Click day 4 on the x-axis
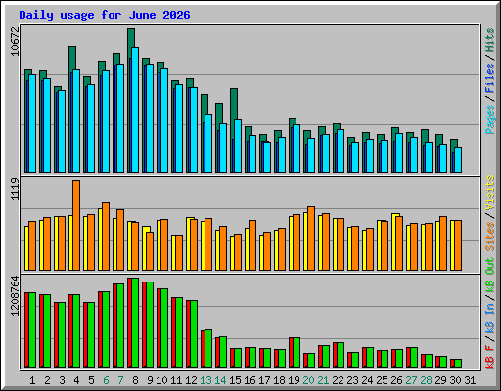This screenshot has height=391, width=501. pos(76,380)
